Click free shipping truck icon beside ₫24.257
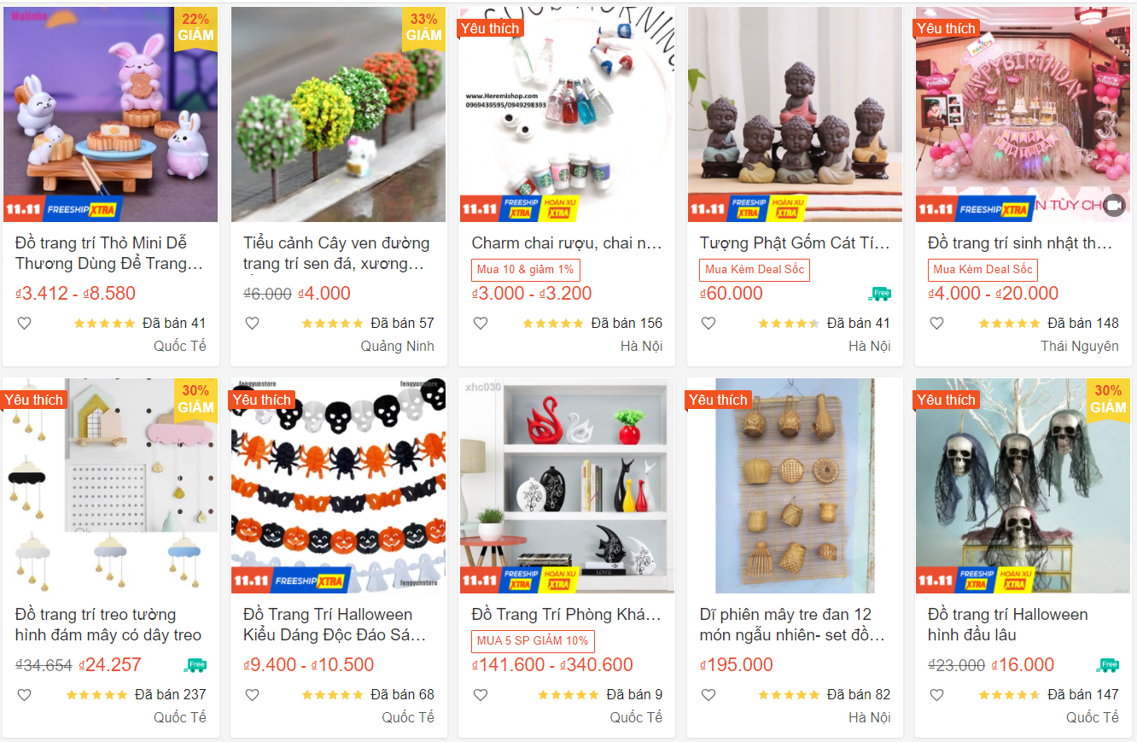Viewport: 1137px width, 742px height. pyautogui.click(x=195, y=665)
